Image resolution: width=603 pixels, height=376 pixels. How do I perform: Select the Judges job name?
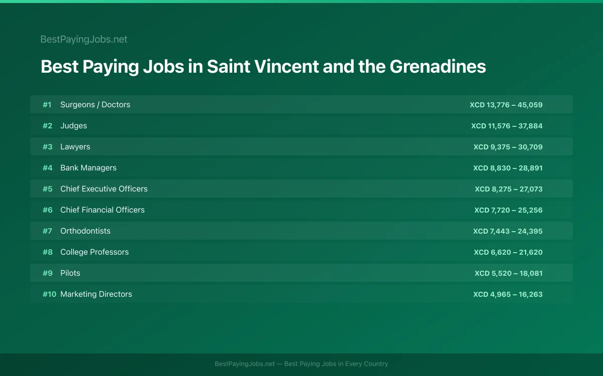(x=73, y=126)
